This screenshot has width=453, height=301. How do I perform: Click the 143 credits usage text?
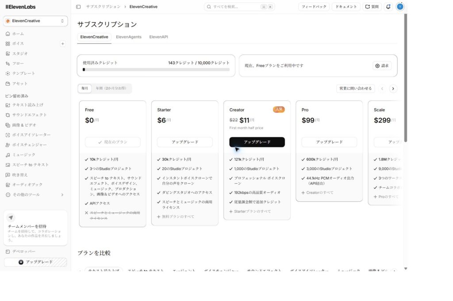tap(199, 63)
